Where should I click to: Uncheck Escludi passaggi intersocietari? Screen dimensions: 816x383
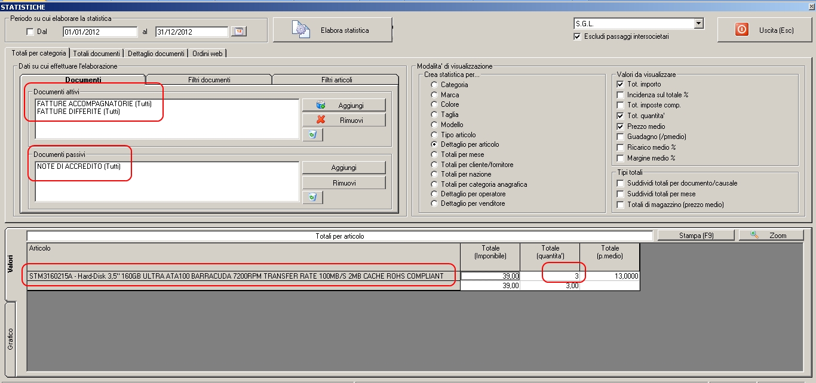pos(577,36)
